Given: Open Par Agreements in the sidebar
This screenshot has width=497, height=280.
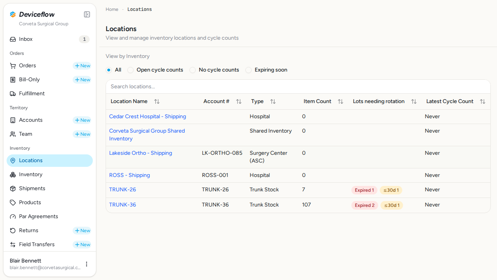Looking at the screenshot, I should 50,217.
